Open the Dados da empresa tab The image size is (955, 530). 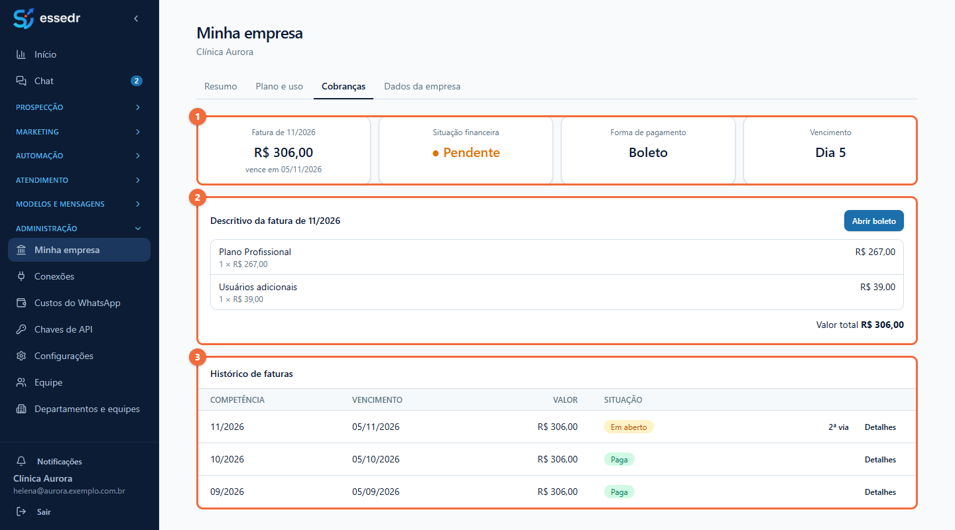point(422,87)
